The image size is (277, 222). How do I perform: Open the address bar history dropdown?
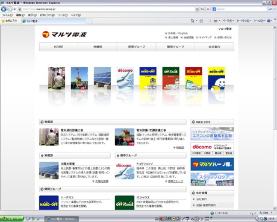pos(197,9)
